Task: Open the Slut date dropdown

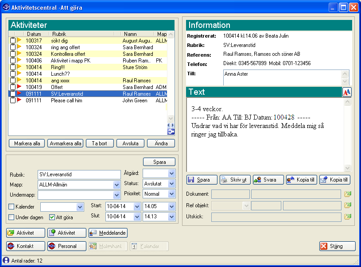Action: (137, 217)
